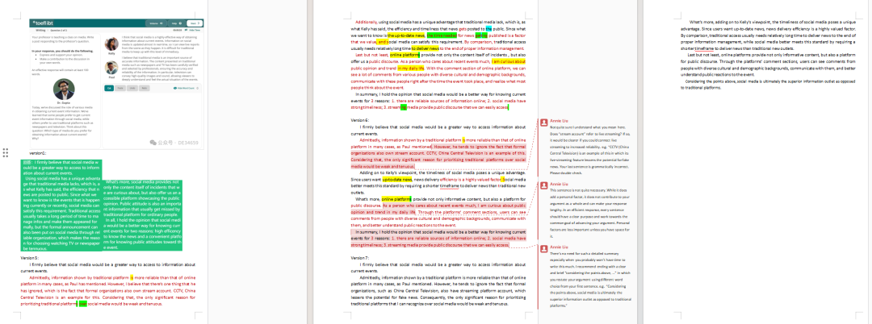The height and width of the screenshot is (324, 872).
Task: Click the underlined 'timeframe' on the third page
Action: click(705, 48)
